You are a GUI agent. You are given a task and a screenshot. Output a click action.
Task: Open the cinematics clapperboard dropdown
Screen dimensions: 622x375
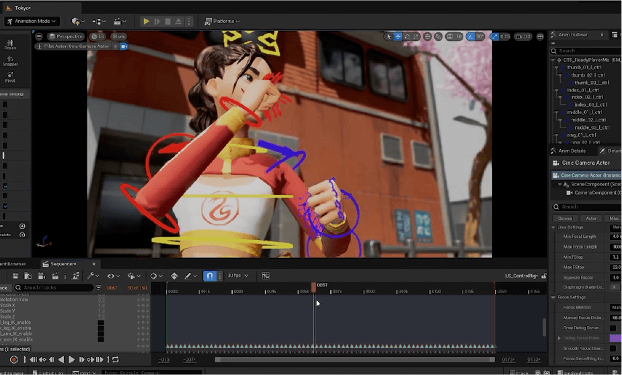120,22
